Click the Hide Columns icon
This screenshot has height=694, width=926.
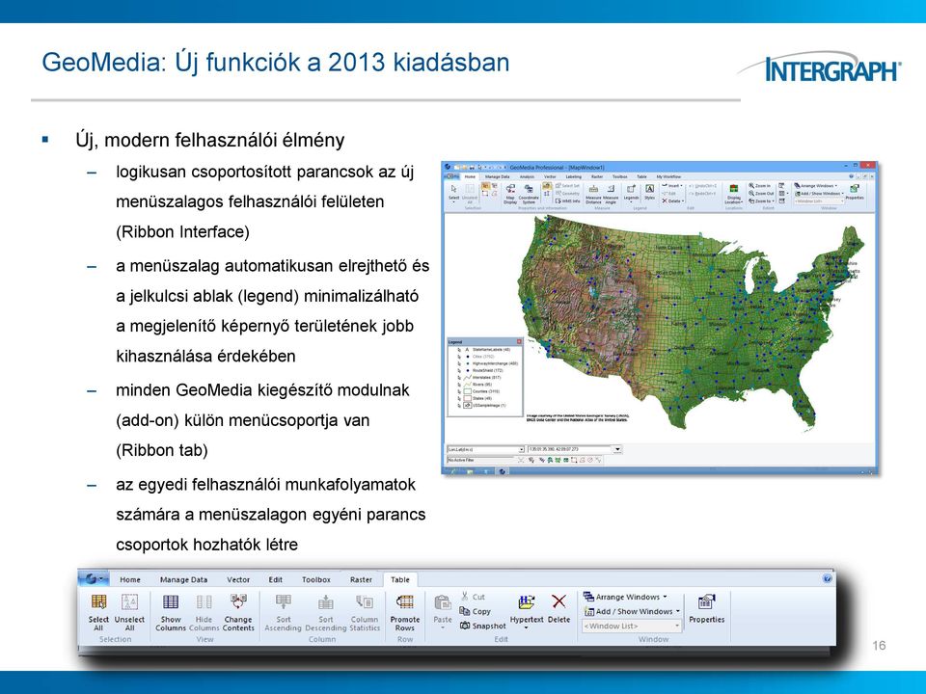pyautogui.click(x=204, y=601)
